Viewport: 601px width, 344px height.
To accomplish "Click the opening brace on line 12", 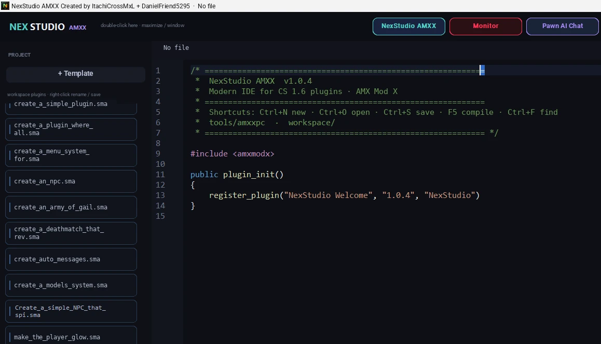I will (x=193, y=184).
